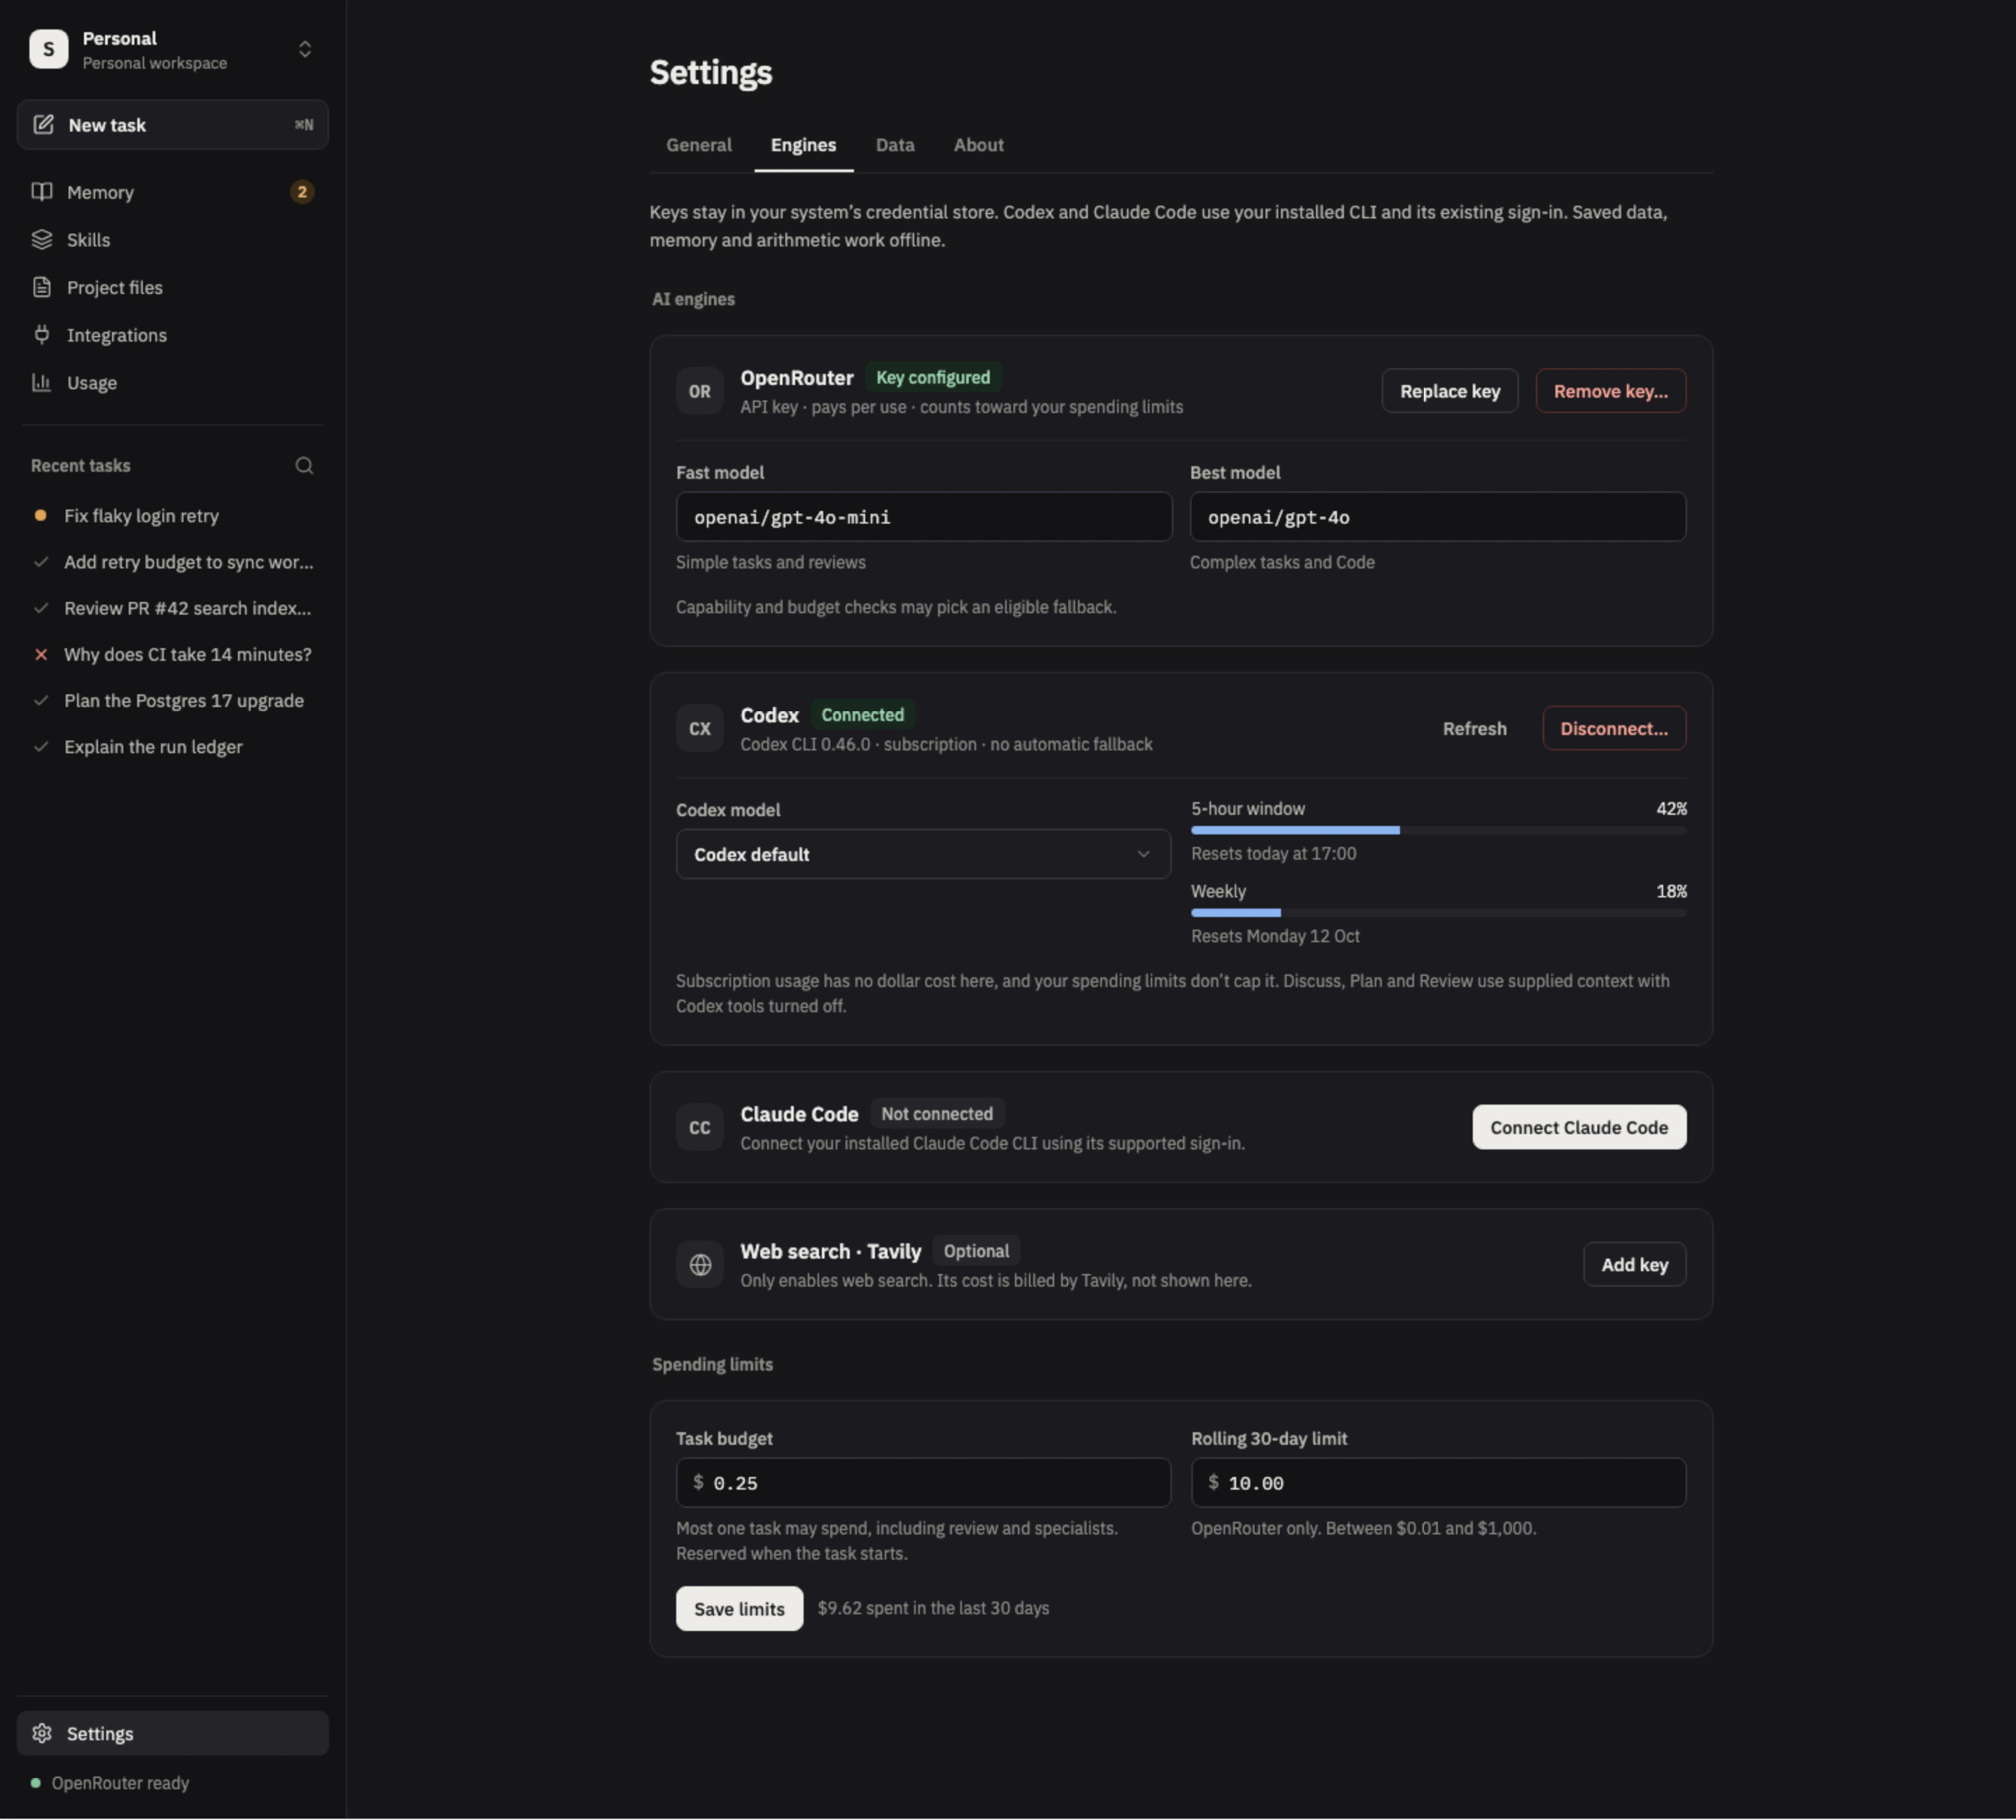Add a Tavily key
This screenshot has height=1820, width=2016.
pos(1634,1264)
